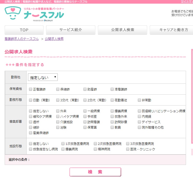Toggle the 訪問看護 checkbox
Viewport: 193px width, 182px height.
point(85,122)
